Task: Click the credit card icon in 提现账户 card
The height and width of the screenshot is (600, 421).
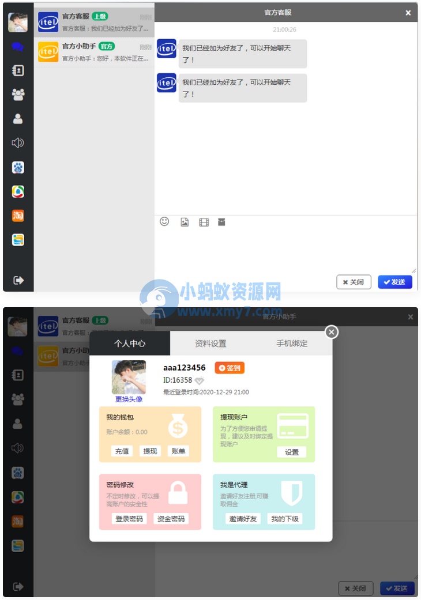Action: (293, 426)
